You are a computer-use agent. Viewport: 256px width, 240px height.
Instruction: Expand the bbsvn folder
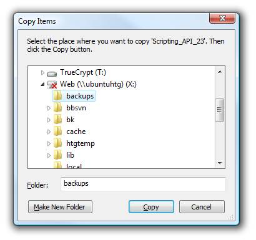point(49,108)
